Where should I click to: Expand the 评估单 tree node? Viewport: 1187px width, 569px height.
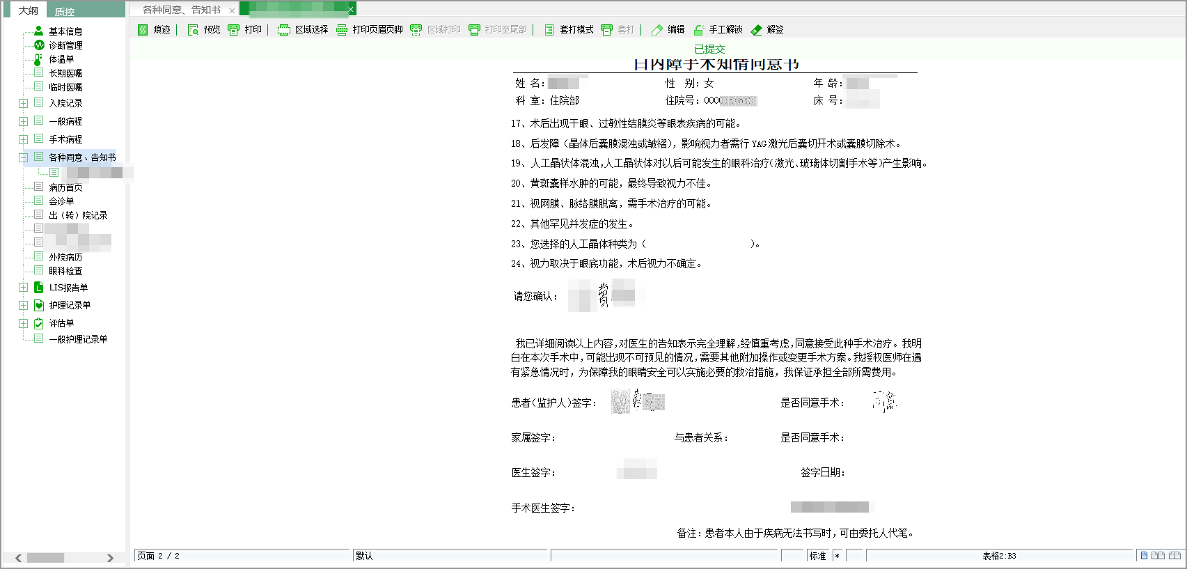(23, 323)
